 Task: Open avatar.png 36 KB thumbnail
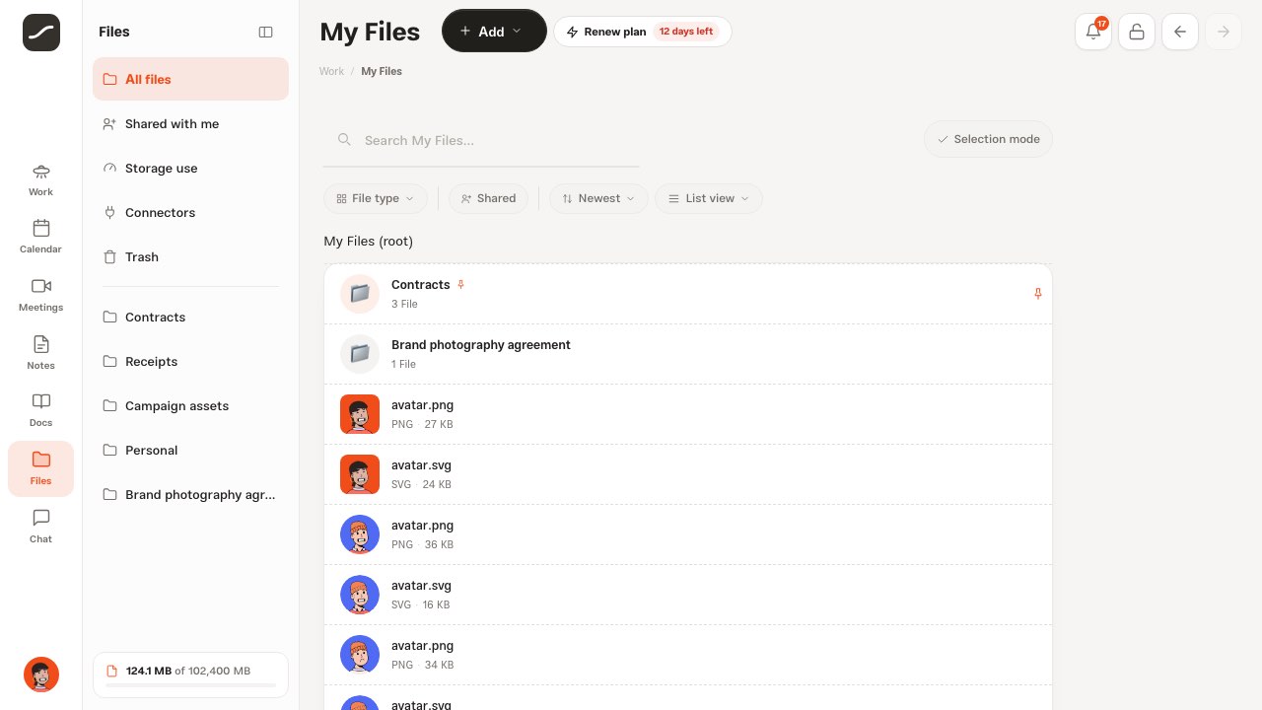click(360, 534)
